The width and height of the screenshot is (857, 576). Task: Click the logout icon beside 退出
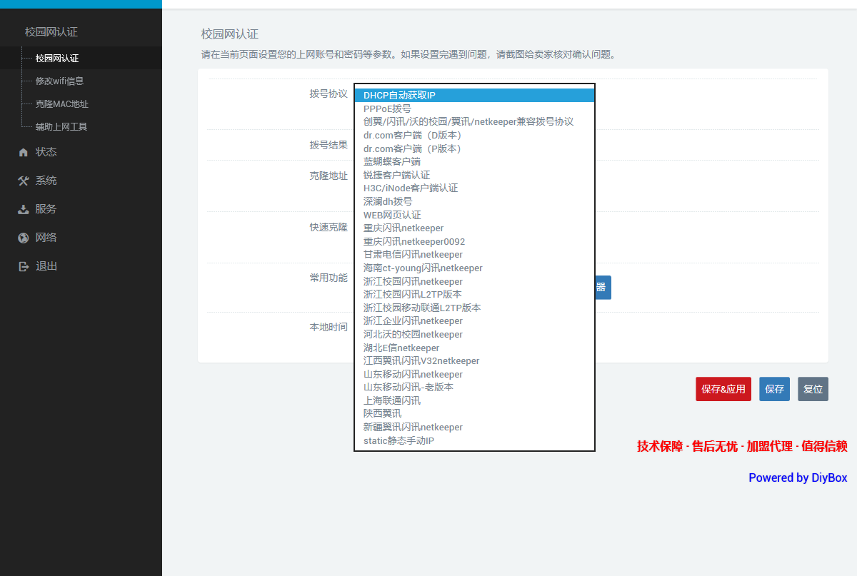pos(24,266)
